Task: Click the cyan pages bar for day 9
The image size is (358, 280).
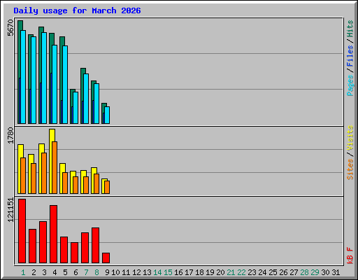Action: point(107,115)
